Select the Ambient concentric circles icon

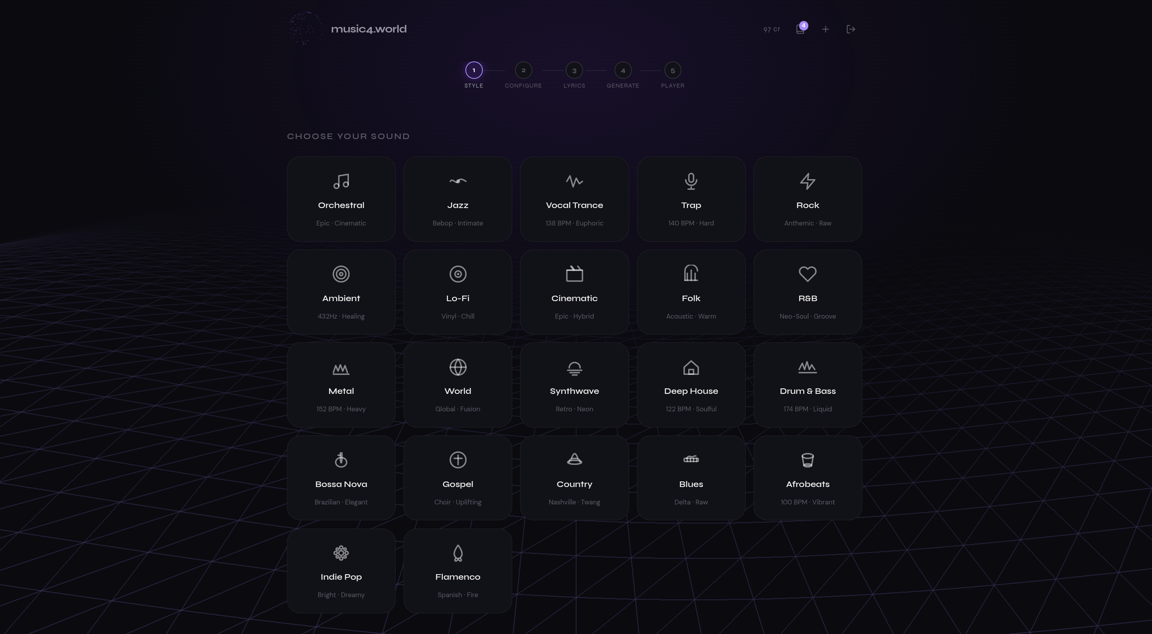pyautogui.click(x=341, y=274)
